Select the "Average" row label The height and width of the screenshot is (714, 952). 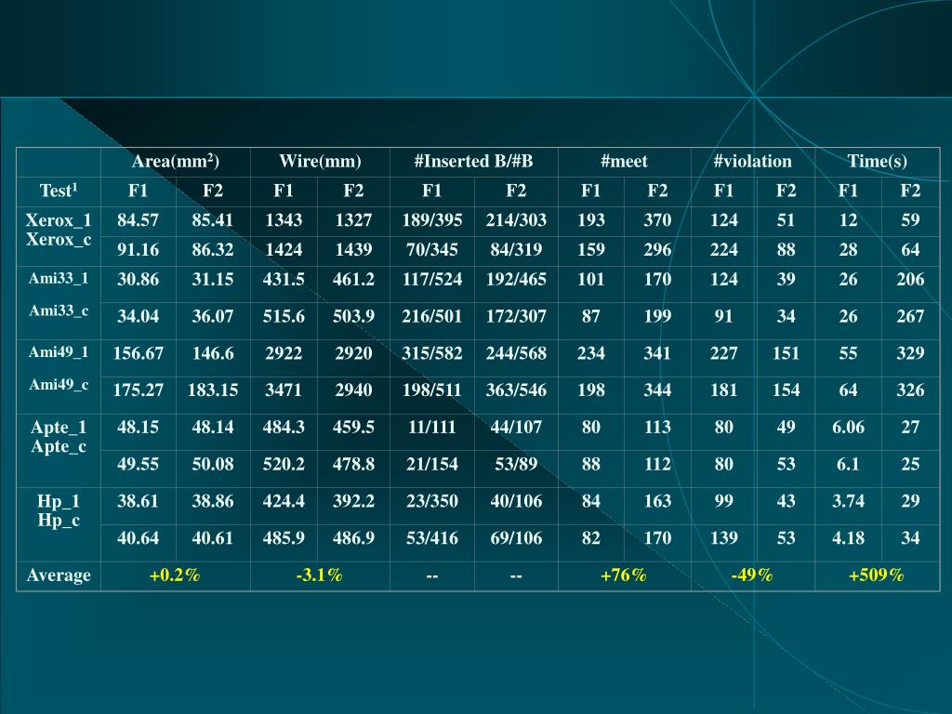pos(59,575)
